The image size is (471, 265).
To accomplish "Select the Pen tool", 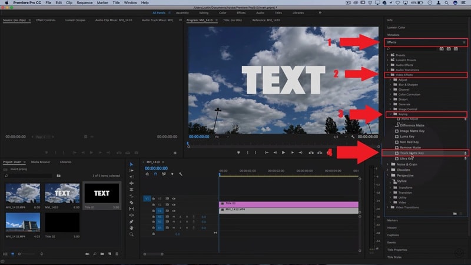I will click(x=131, y=222).
